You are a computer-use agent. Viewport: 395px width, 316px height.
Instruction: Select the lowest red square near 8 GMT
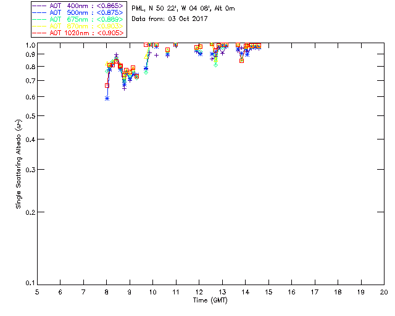(107, 85)
